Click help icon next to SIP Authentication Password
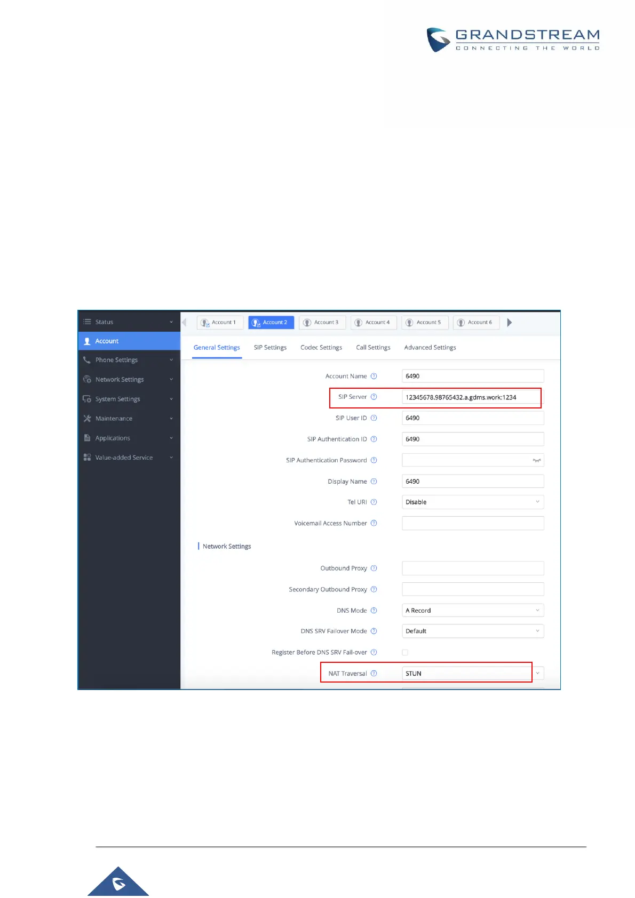 374,460
